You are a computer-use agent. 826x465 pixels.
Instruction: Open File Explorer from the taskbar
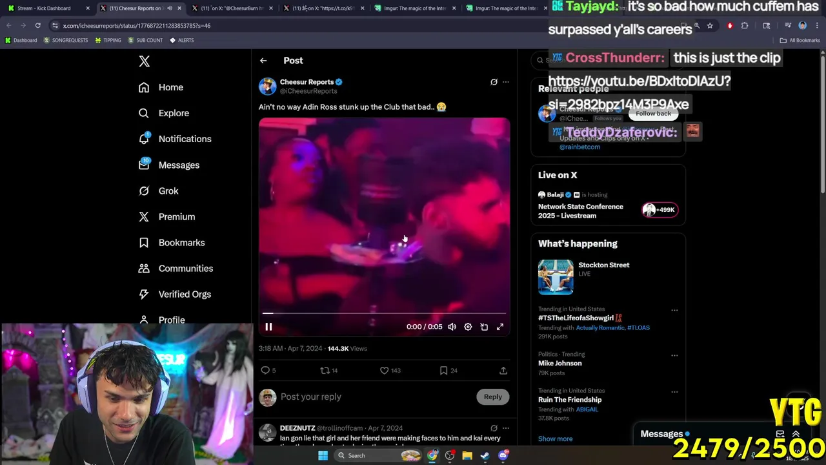tap(467, 456)
